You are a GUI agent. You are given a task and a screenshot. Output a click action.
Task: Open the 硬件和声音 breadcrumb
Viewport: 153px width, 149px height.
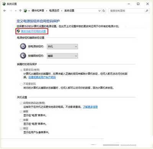38,11
